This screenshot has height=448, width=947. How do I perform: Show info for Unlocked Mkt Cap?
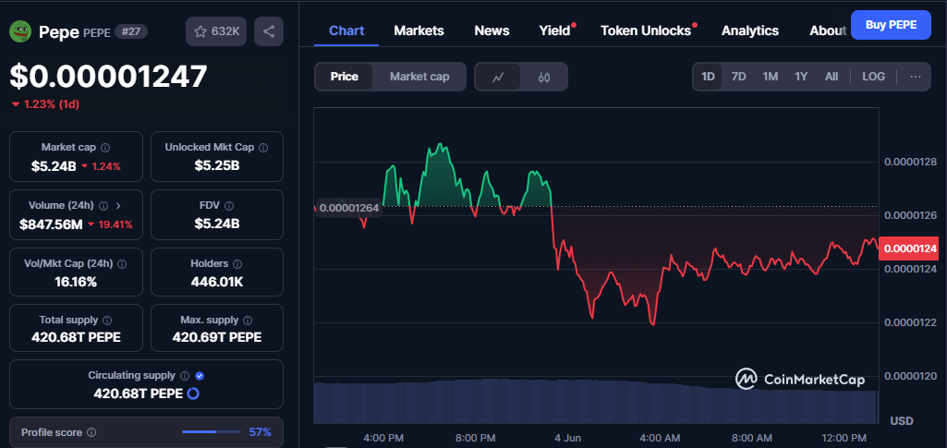pos(263,147)
